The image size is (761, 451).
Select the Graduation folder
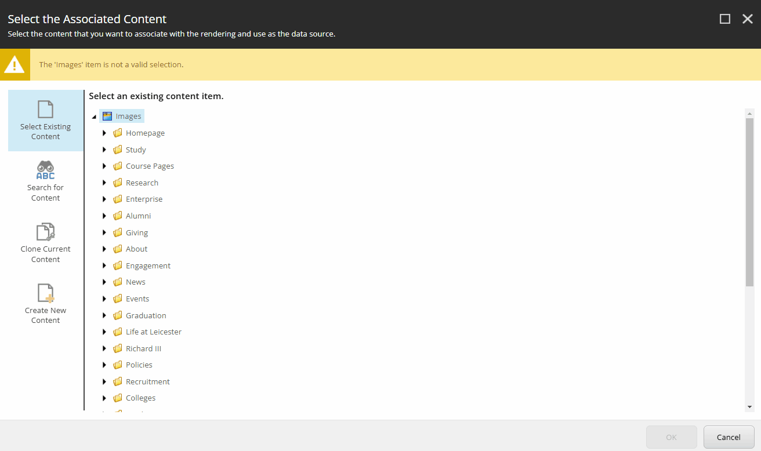pyautogui.click(x=146, y=315)
